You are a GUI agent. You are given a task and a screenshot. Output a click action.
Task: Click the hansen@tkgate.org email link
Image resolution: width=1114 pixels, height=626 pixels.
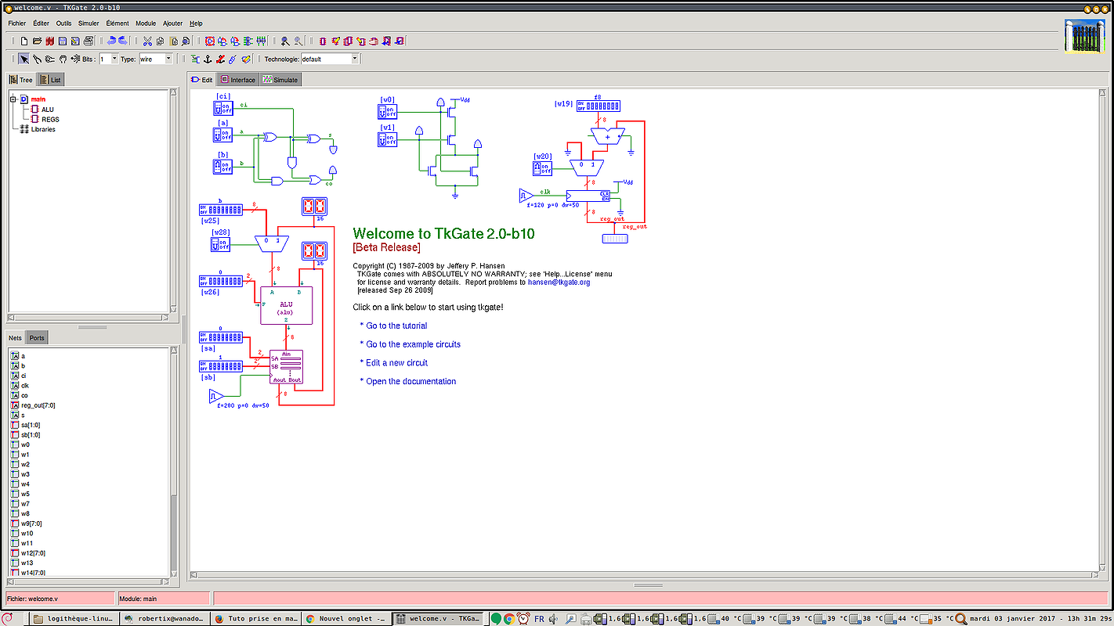(x=559, y=282)
